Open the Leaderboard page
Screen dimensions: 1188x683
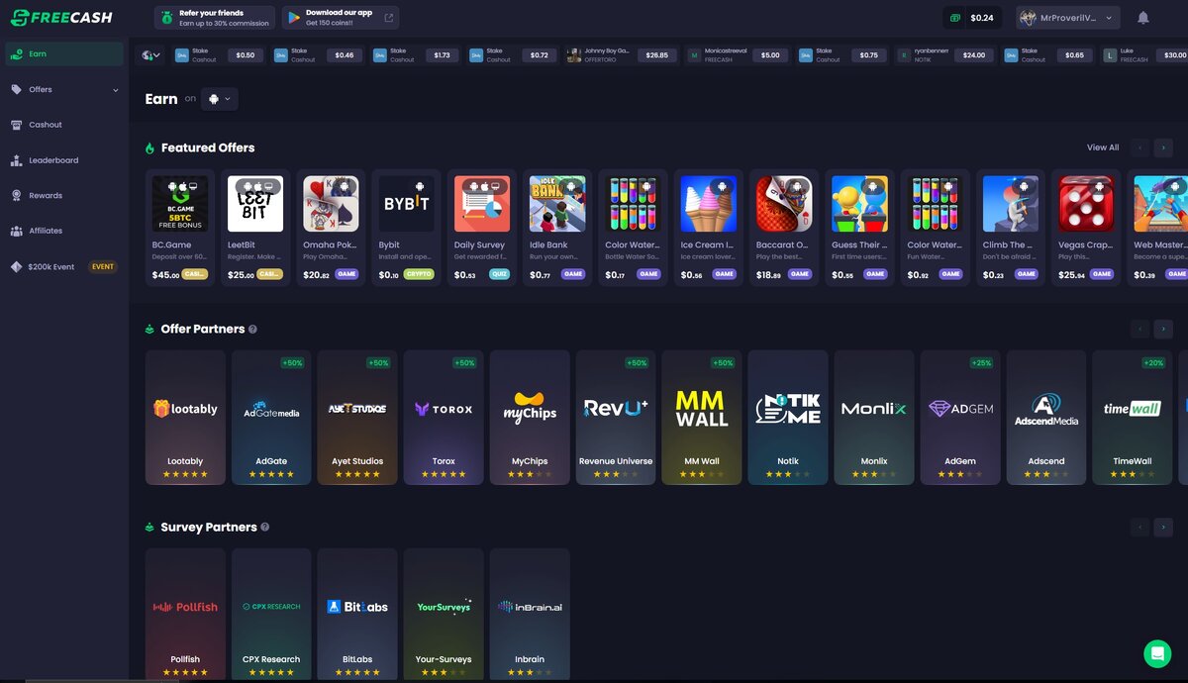pyautogui.click(x=64, y=160)
